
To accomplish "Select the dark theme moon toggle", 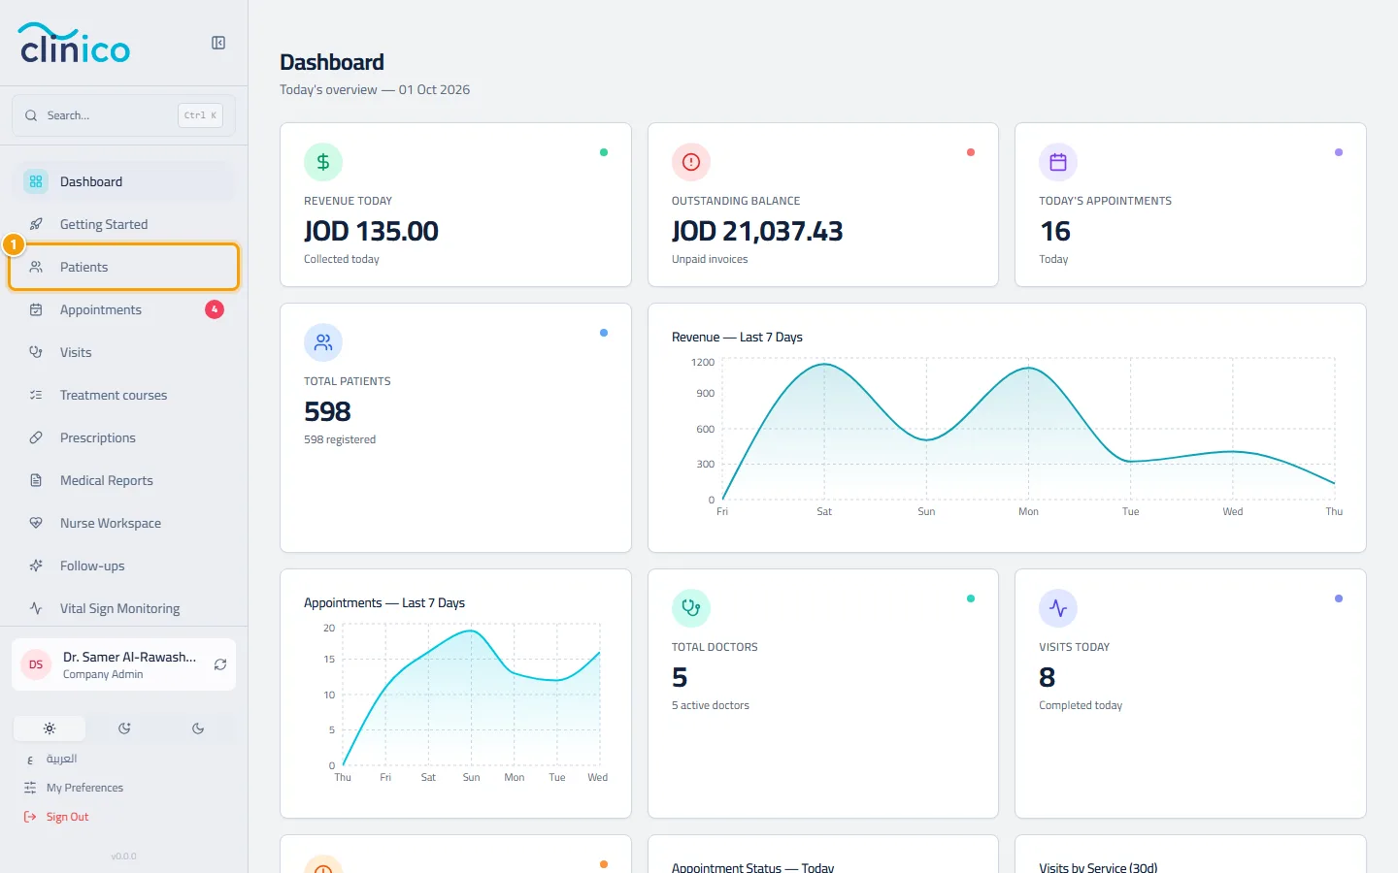I will [x=198, y=728].
